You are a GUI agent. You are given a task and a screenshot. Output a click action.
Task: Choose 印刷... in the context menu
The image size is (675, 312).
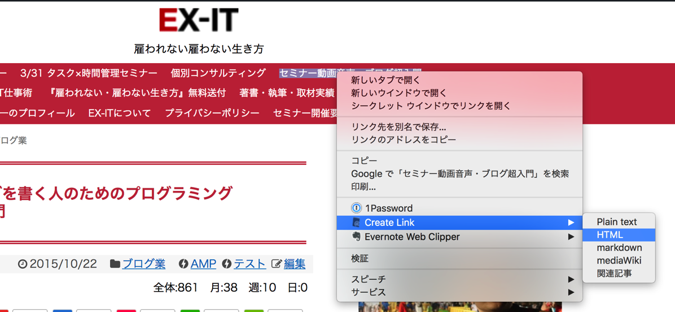click(x=459, y=188)
